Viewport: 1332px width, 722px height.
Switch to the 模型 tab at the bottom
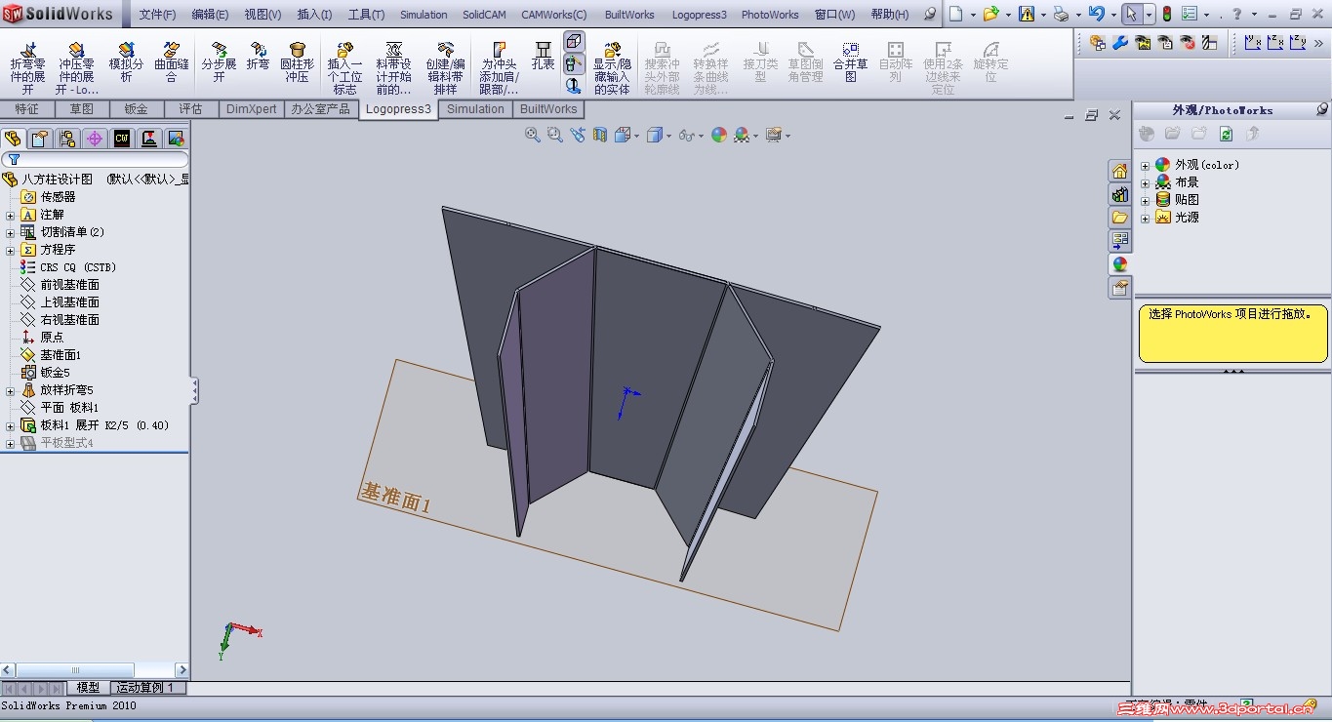tap(88, 688)
